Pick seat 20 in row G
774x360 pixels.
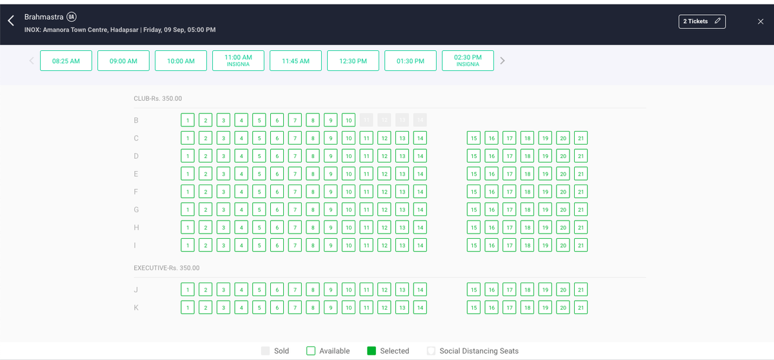click(x=563, y=210)
